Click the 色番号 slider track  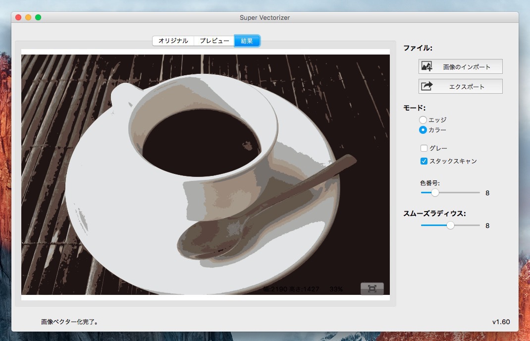pyautogui.click(x=461, y=192)
